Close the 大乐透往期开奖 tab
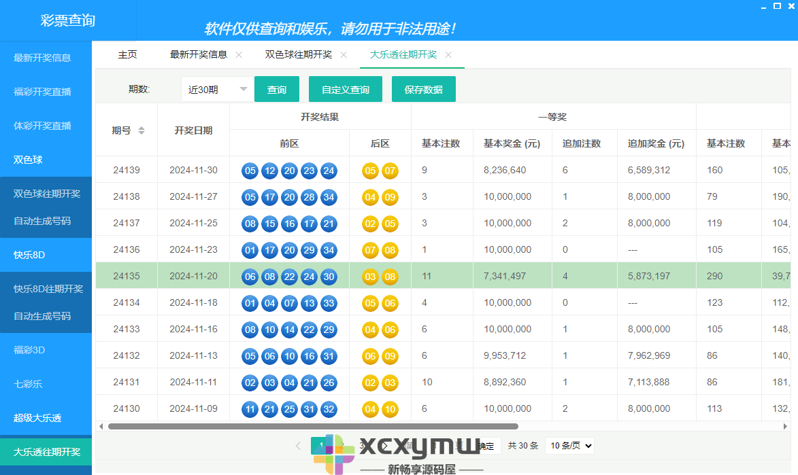 click(x=448, y=55)
